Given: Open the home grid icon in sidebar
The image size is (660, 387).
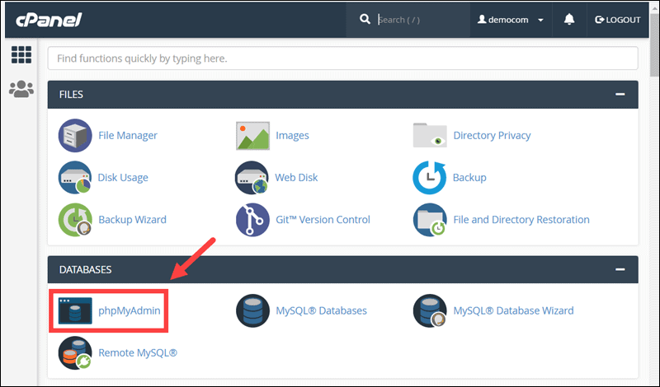Looking at the screenshot, I should point(21,54).
